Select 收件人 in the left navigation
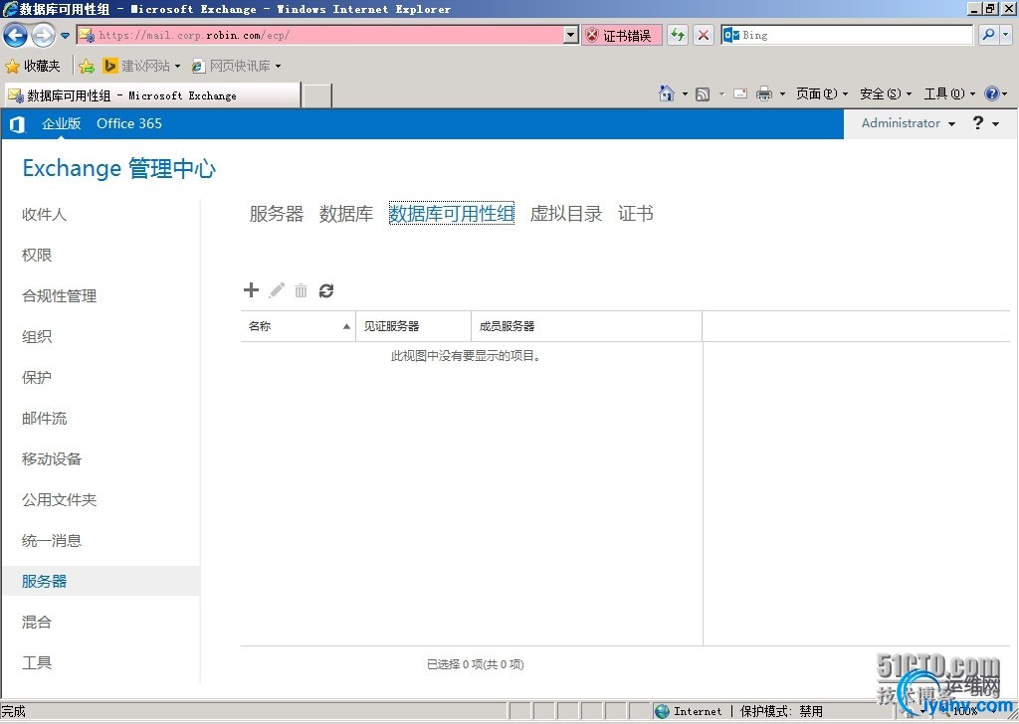The image size is (1019, 724). point(45,215)
